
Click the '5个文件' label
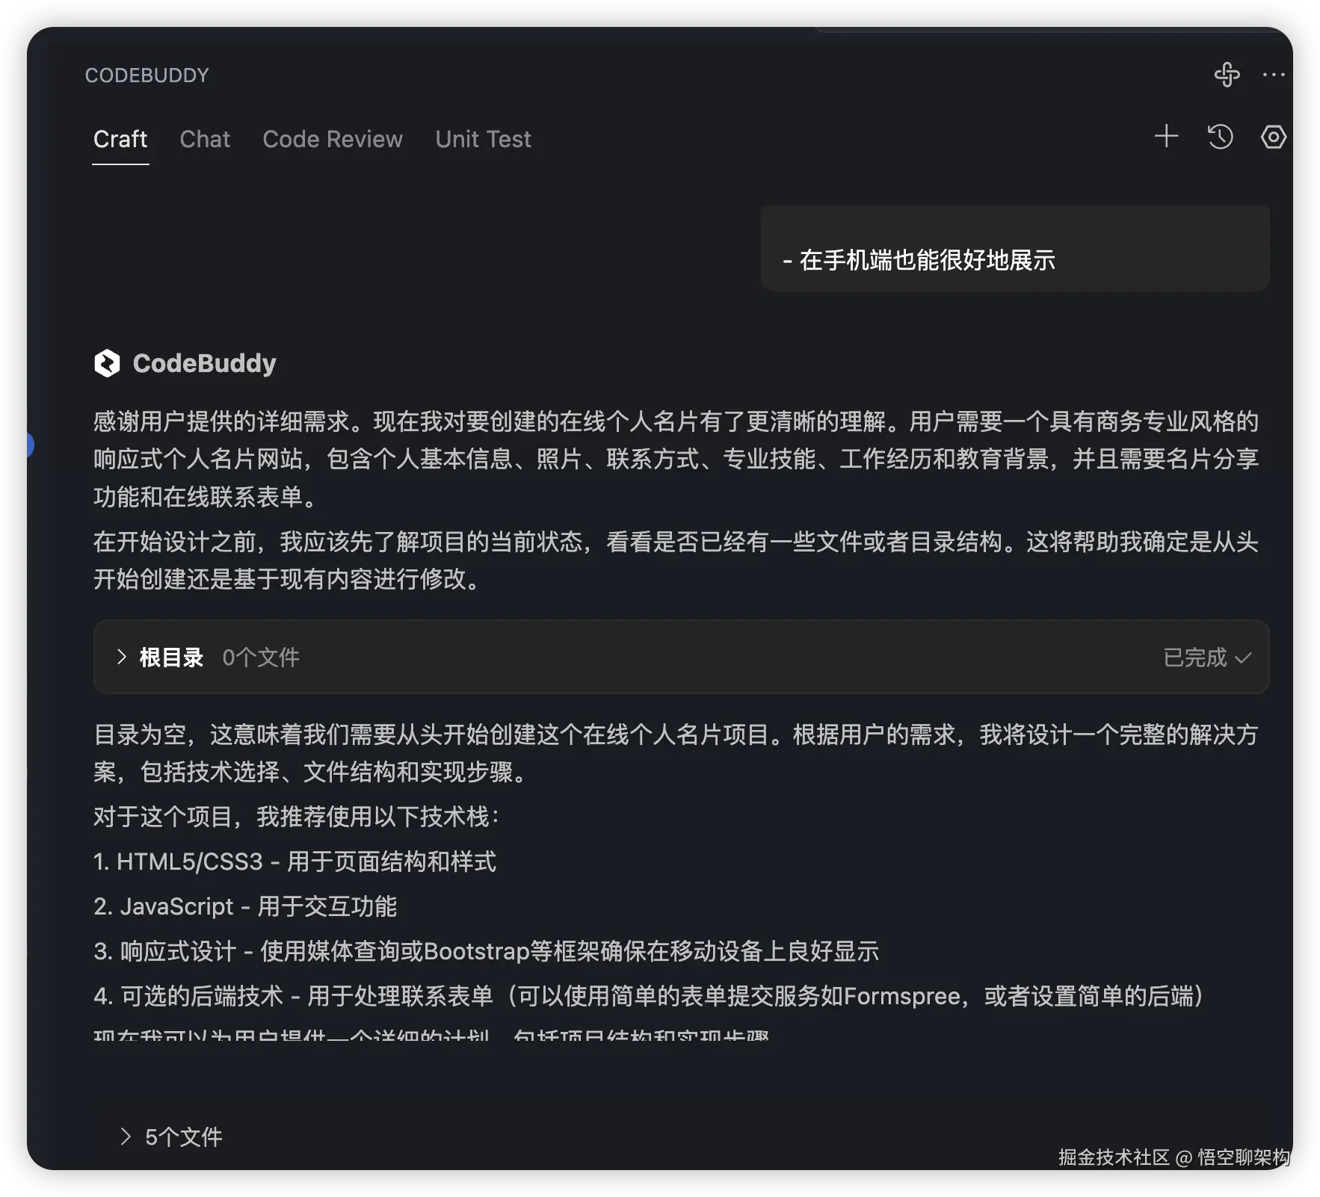(x=183, y=1136)
